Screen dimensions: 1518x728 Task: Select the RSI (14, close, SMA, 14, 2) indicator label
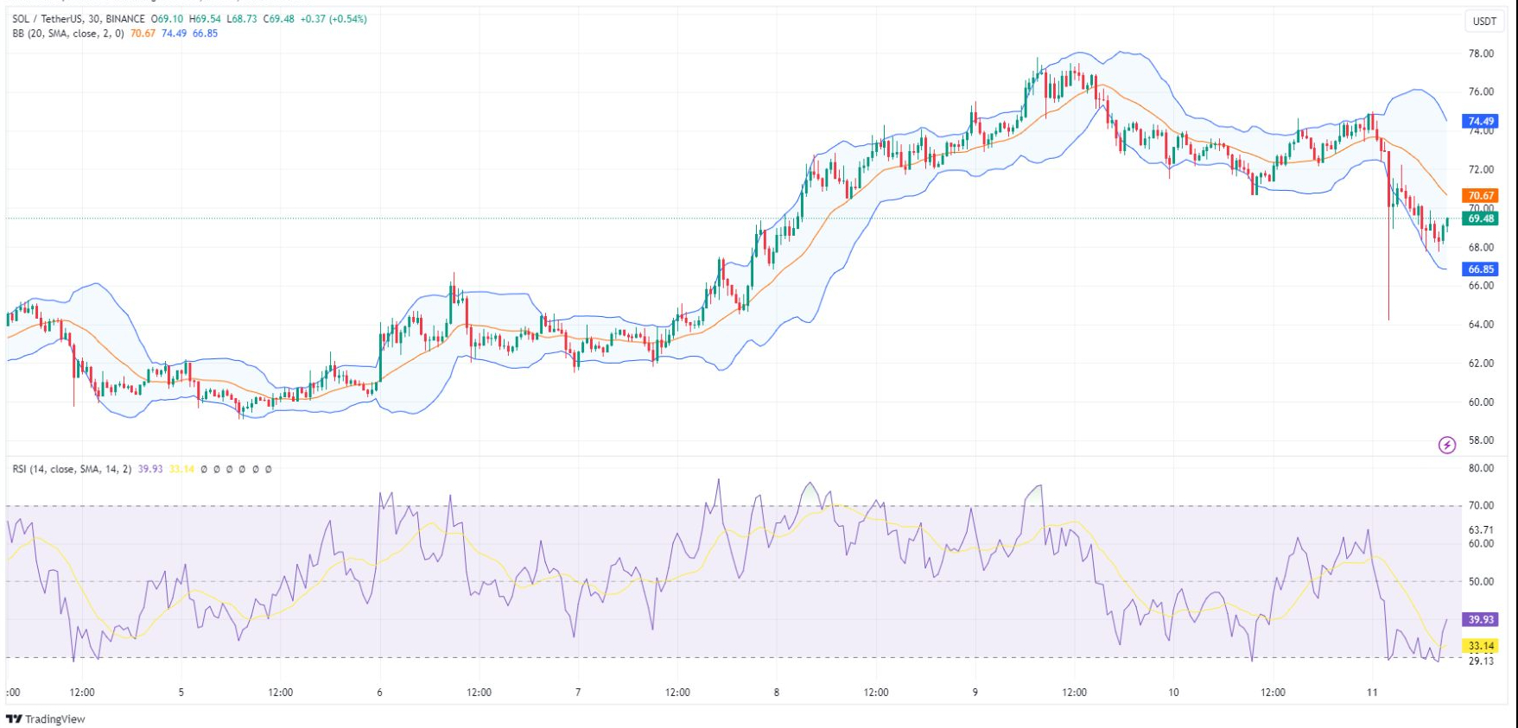coord(72,469)
